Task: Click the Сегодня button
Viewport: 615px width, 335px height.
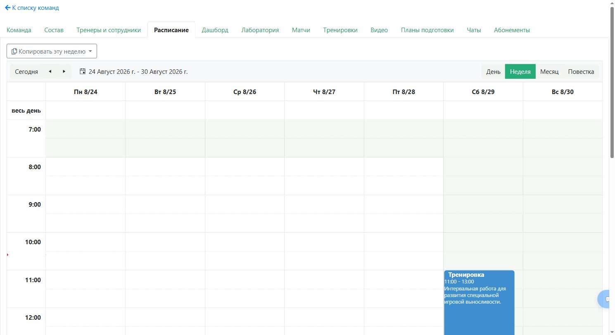Action: pos(26,71)
